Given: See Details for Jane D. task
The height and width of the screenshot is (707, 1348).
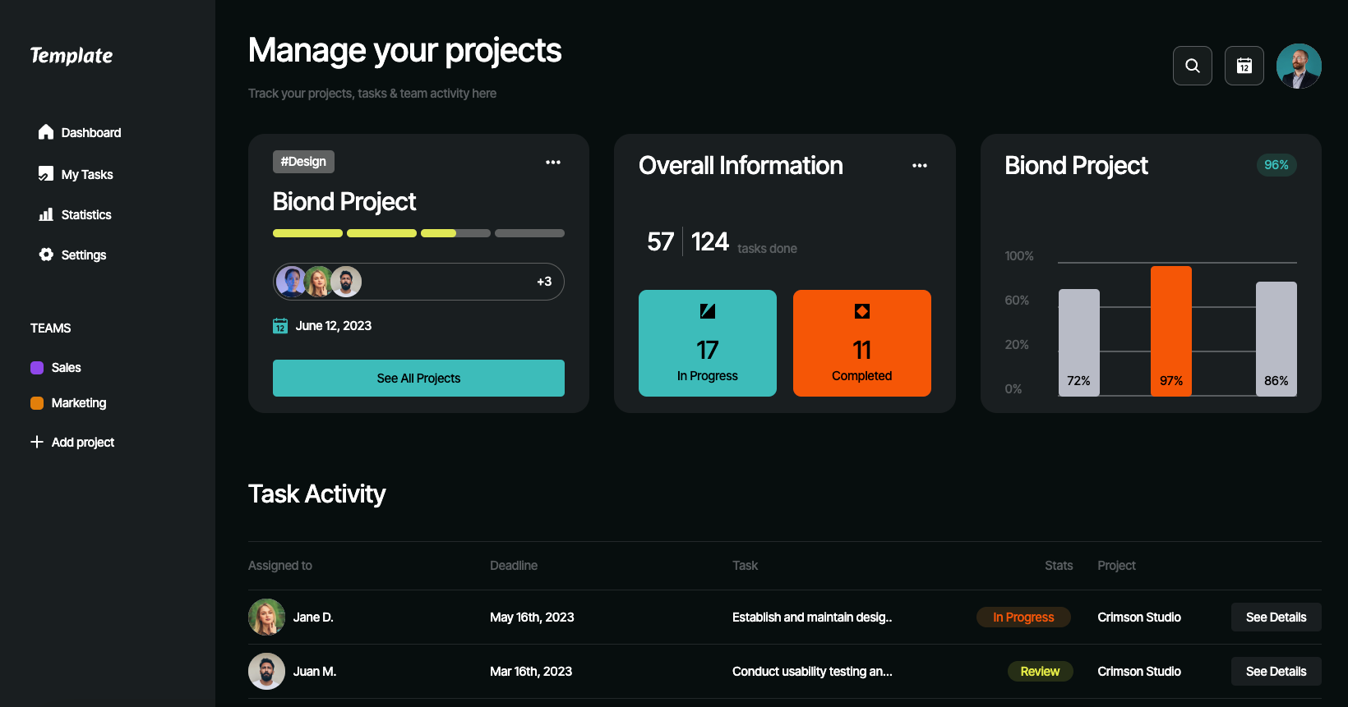Looking at the screenshot, I should click(1276, 617).
